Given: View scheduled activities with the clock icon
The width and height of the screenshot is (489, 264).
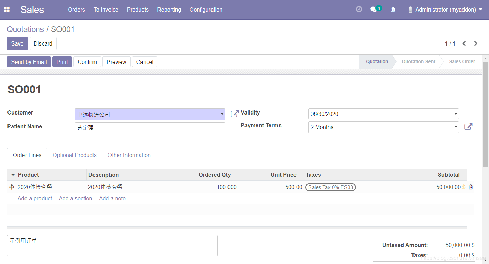Looking at the screenshot, I should (359, 9).
